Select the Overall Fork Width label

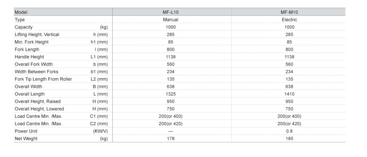click(x=34, y=64)
